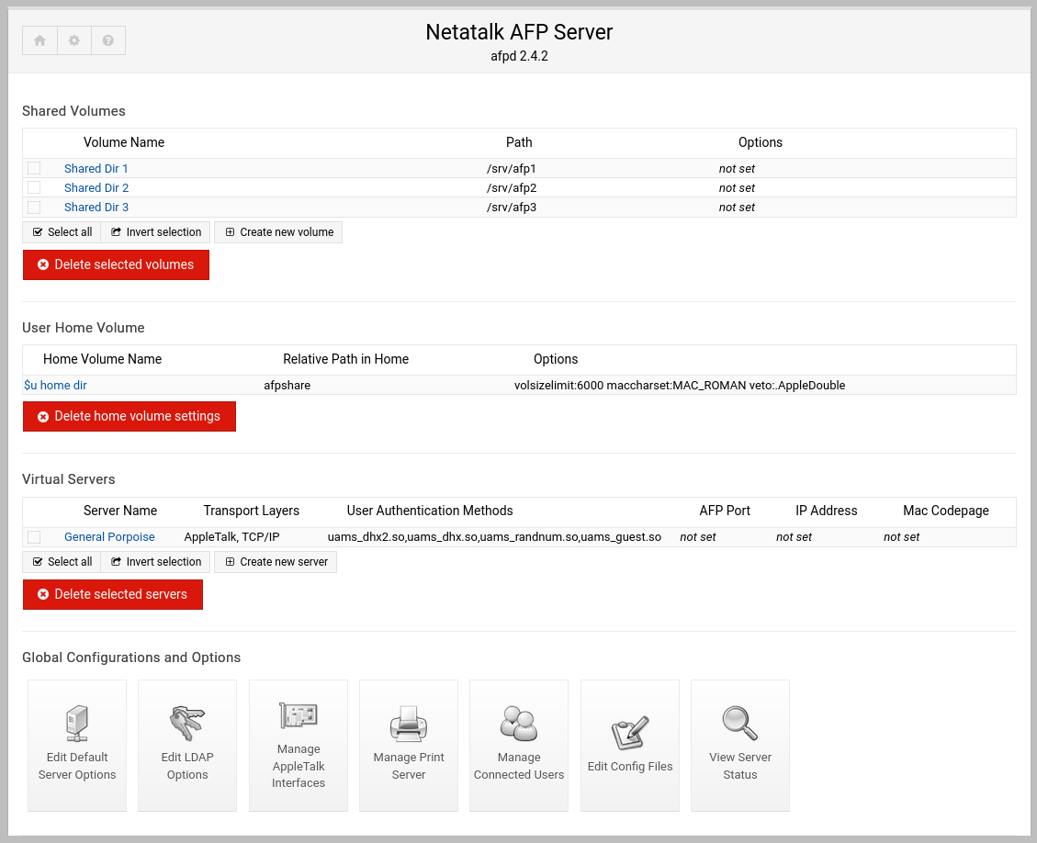Open the Shared Dir 2 volume
Viewport: 1037px width, 843px height.
pyautogui.click(x=96, y=187)
